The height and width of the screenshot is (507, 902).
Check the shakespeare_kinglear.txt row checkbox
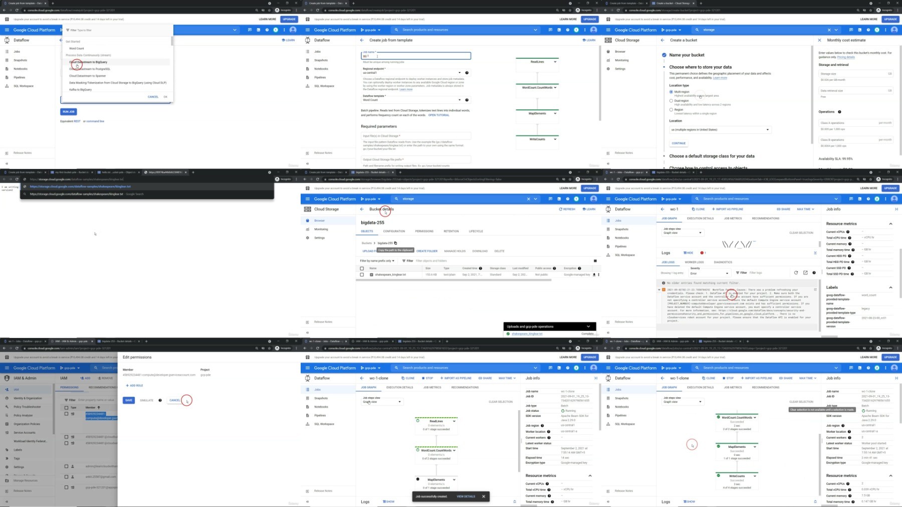point(362,275)
